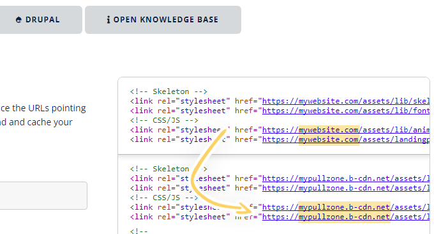Viewport: 434px width, 234px height.
Task: Focus the empty input field on the left
Action: tap(43, 196)
